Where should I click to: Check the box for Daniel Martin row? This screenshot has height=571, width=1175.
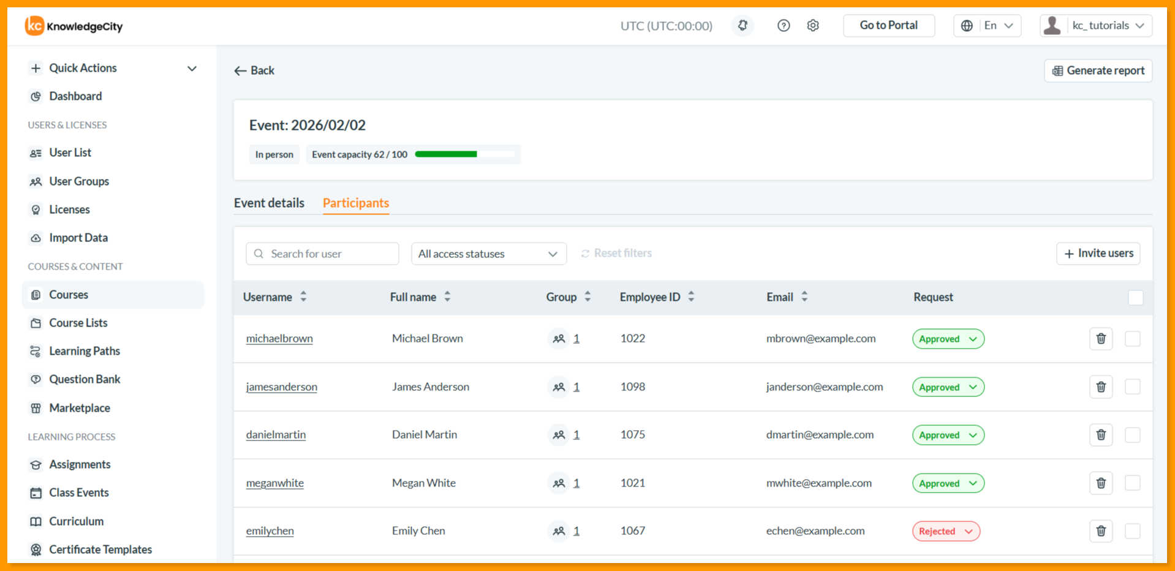(1132, 435)
